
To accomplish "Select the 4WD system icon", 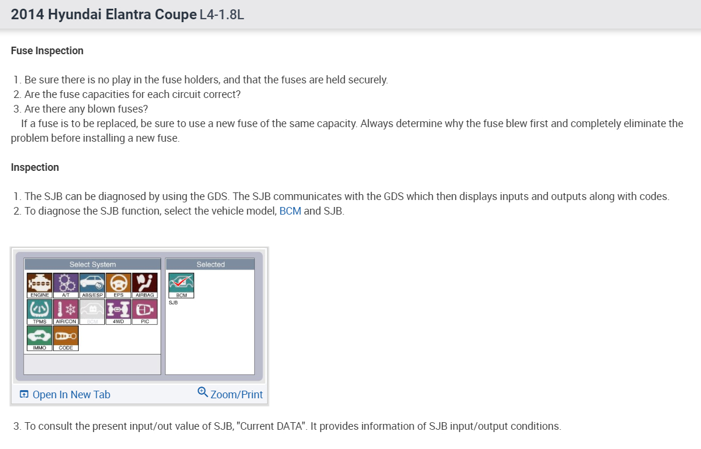I will click(118, 312).
